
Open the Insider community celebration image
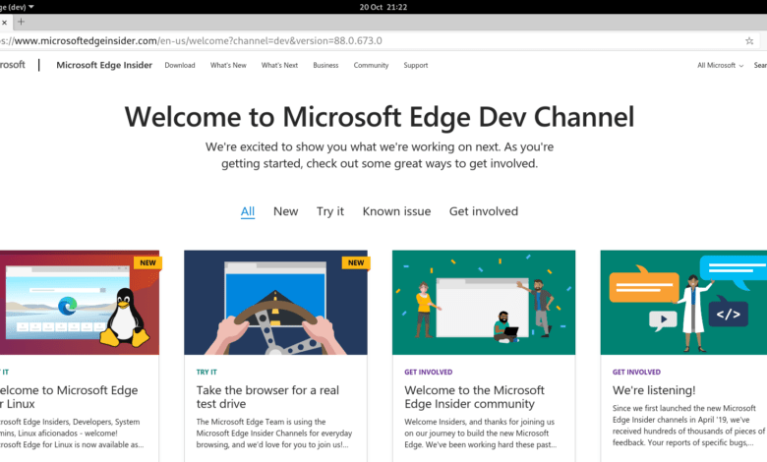(484, 303)
